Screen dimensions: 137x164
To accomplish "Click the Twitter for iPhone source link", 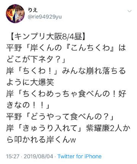I will (x=80, y=156).
